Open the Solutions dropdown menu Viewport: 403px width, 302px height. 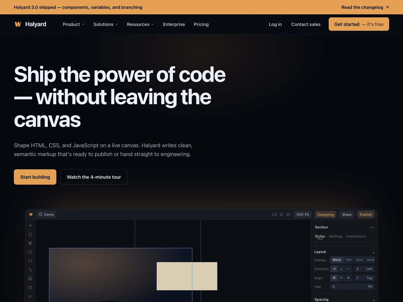(x=106, y=24)
